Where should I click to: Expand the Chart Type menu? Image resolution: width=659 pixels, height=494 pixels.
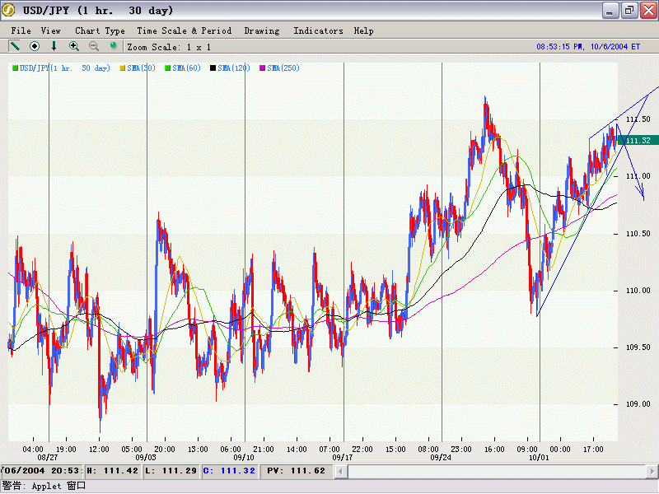[100, 30]
